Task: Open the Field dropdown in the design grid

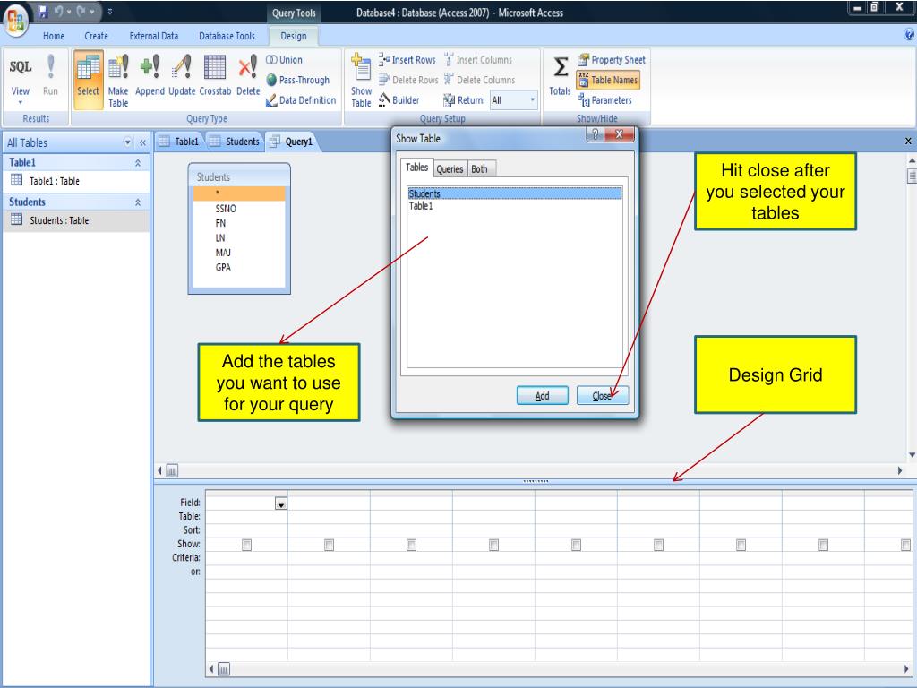Action: [281, 503]
